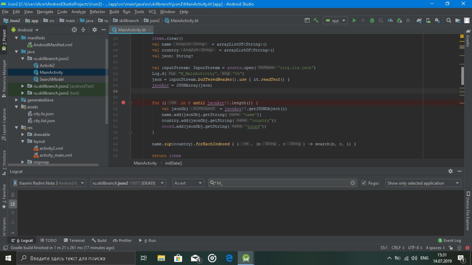
Task: Click Resource Manager side button
Action: click(4, 78)
